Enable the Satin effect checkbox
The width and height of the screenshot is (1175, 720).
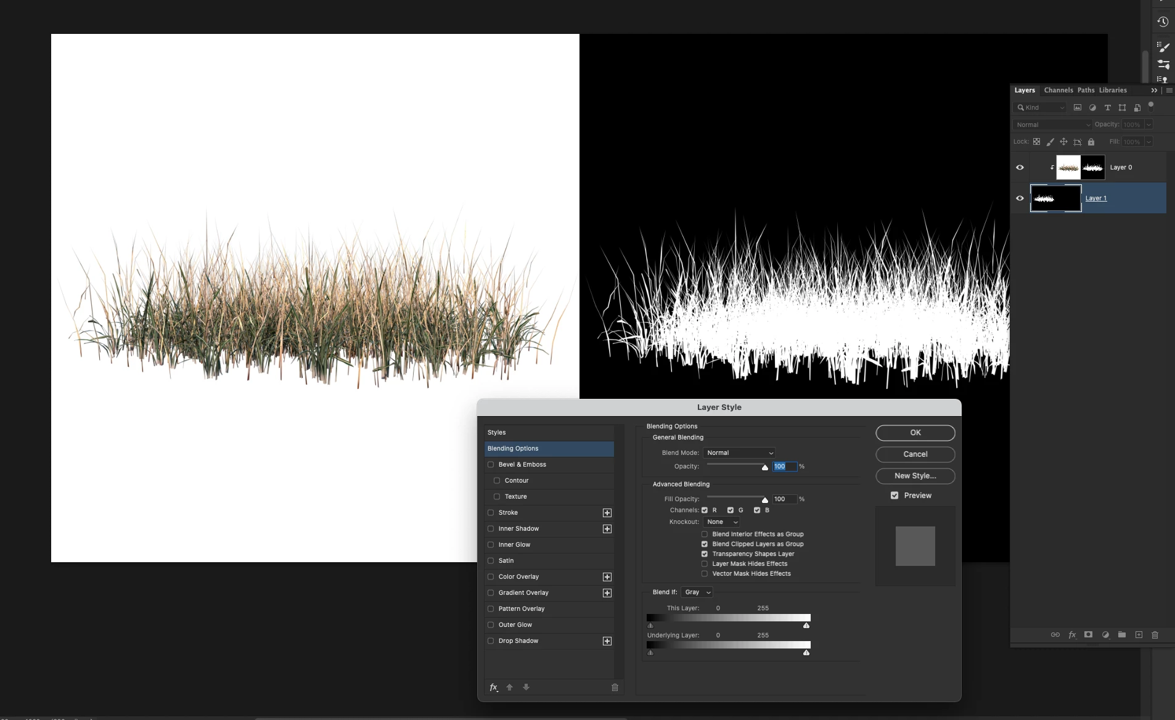pyautogui.click(x=491, y=561)
